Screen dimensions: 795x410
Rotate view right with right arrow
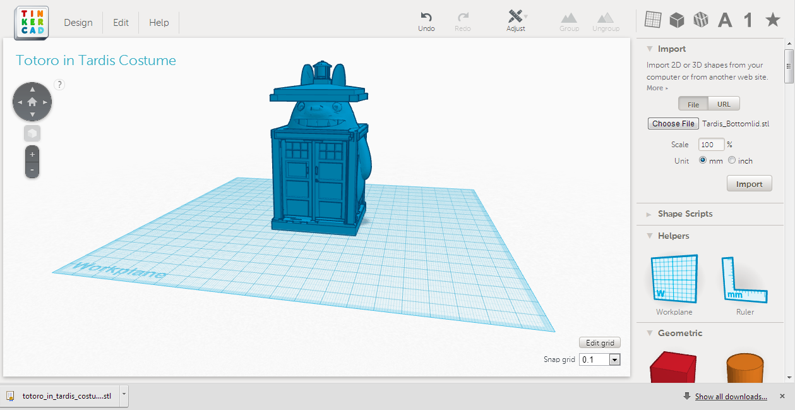[45, 102]
